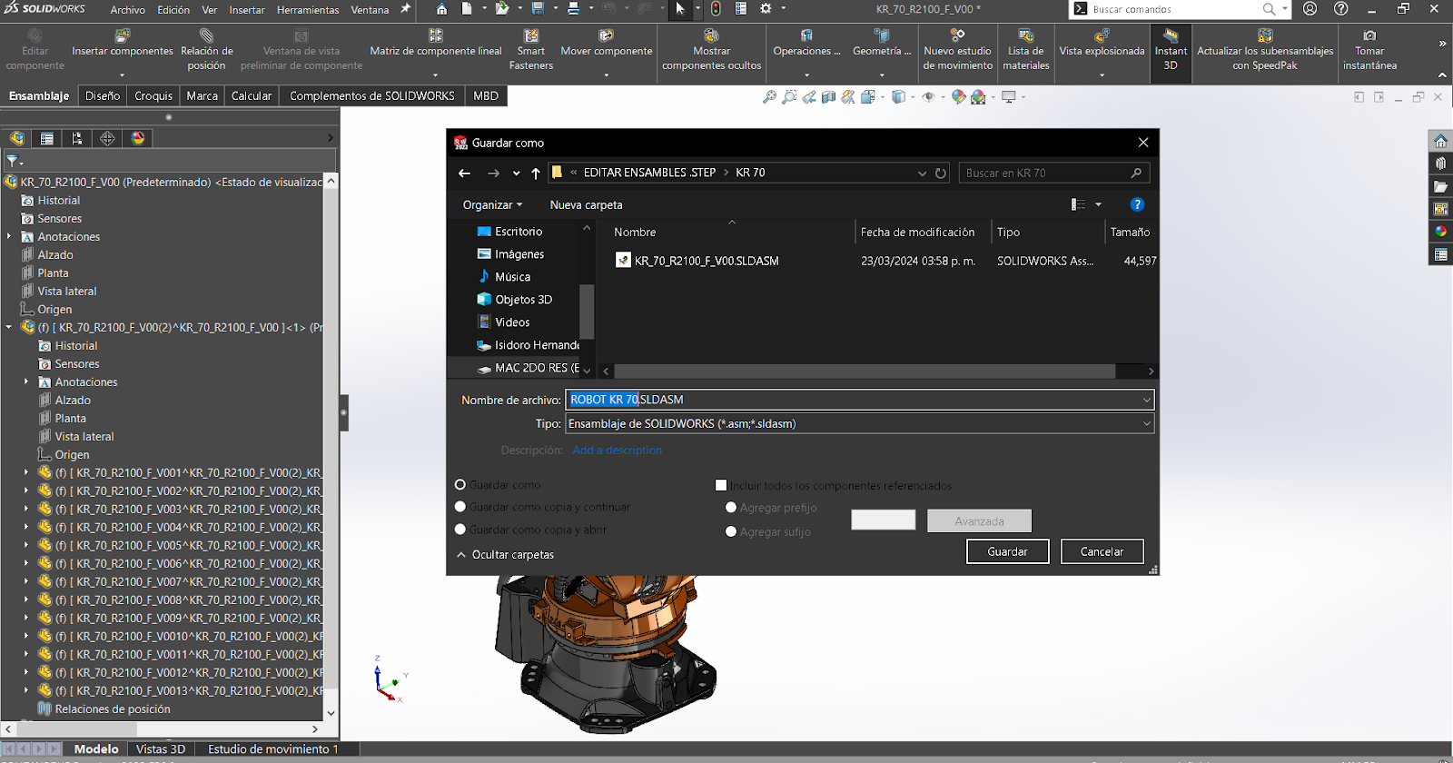1453x763 pixels.
Task: Open options gear icon
Action: pyautogui.click(x=766, y=9)
